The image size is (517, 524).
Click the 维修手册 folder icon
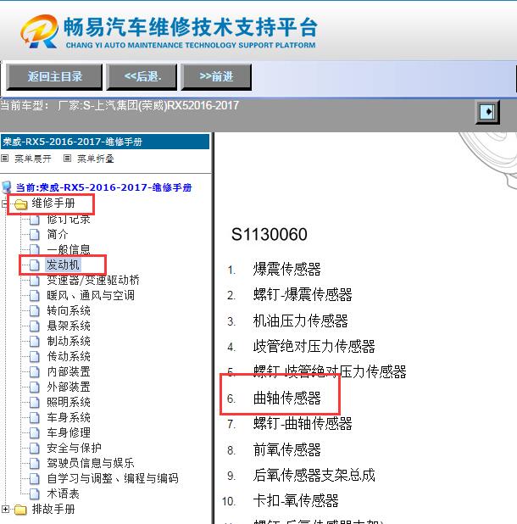20,203
